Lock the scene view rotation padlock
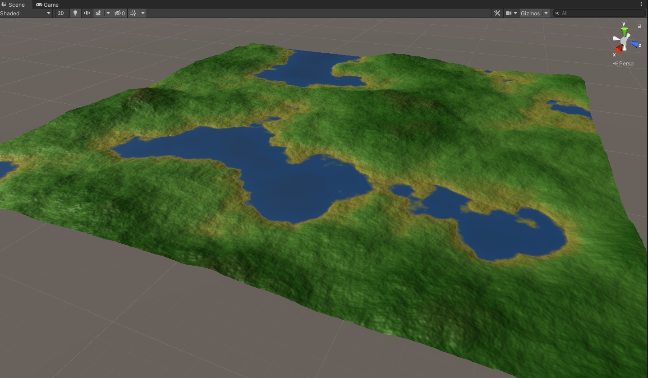The height and width of the screenshot is (378, 648). click(x=639, y=26)
